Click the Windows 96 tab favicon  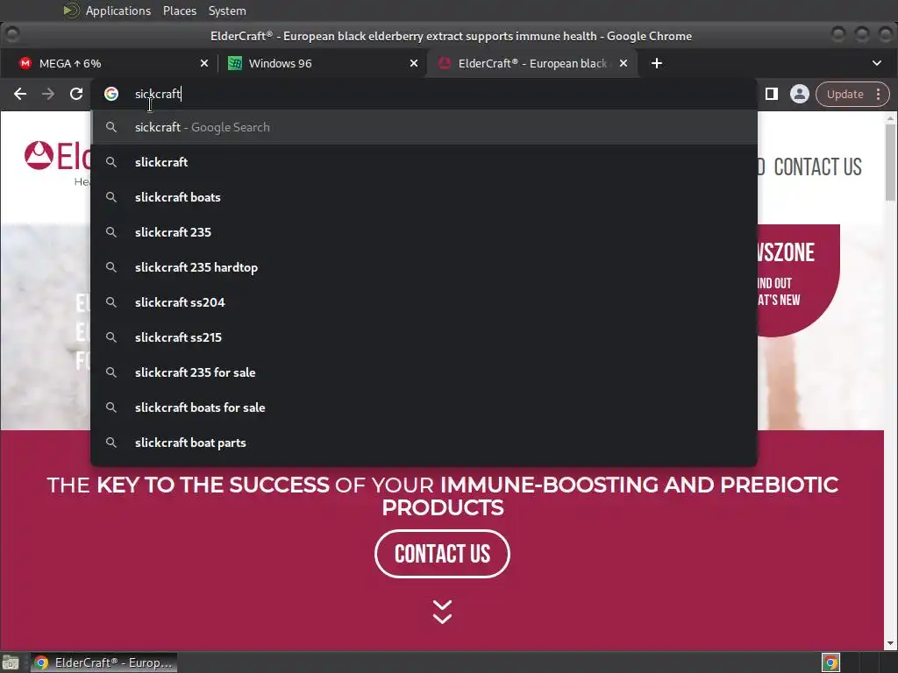pyautogui.click(x=235, y=63)
